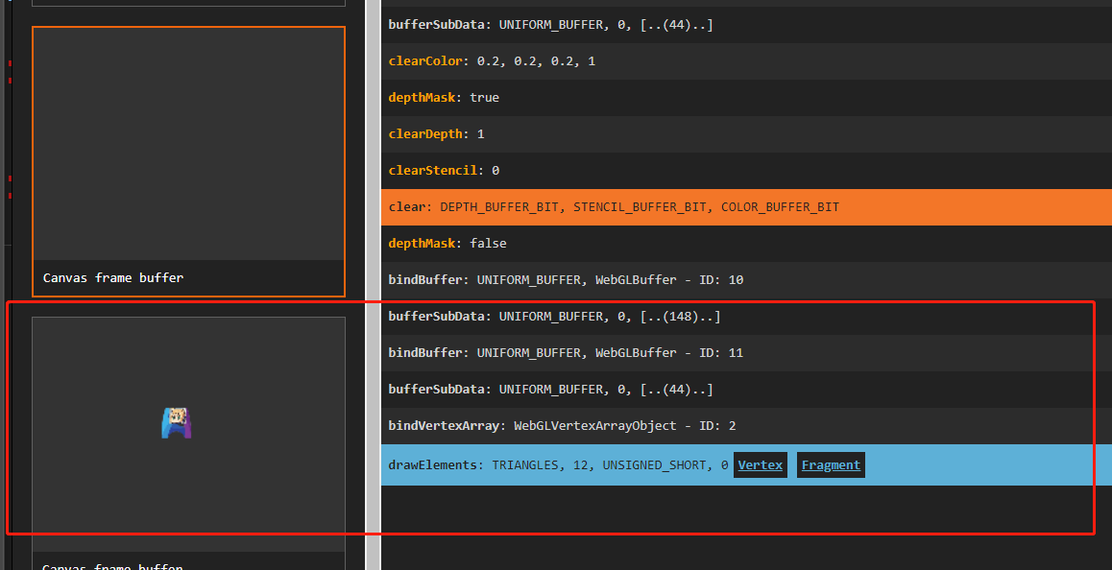Click the vertical gray divider scrollbar
1112x570 pixels.
click(373, 285)
